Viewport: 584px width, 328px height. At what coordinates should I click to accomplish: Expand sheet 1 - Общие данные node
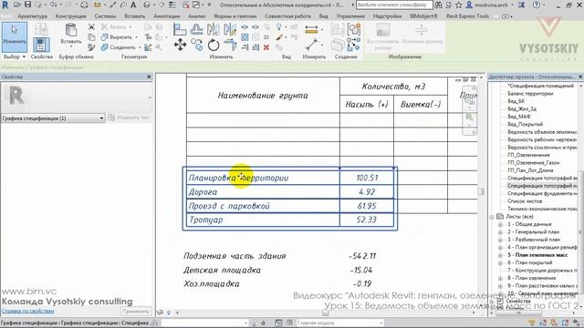pos(500,224)
